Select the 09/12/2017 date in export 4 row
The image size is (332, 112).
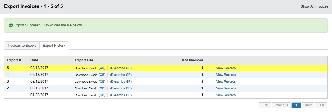pos(39,75)
